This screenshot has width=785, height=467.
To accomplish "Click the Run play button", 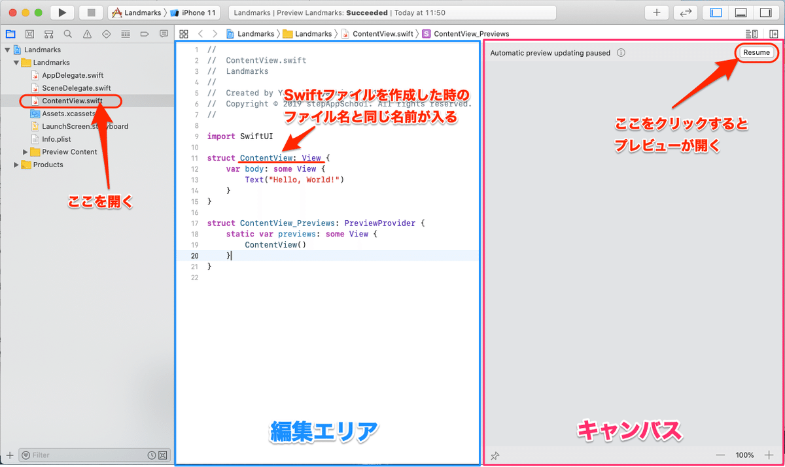I will (x=61, y=12).
